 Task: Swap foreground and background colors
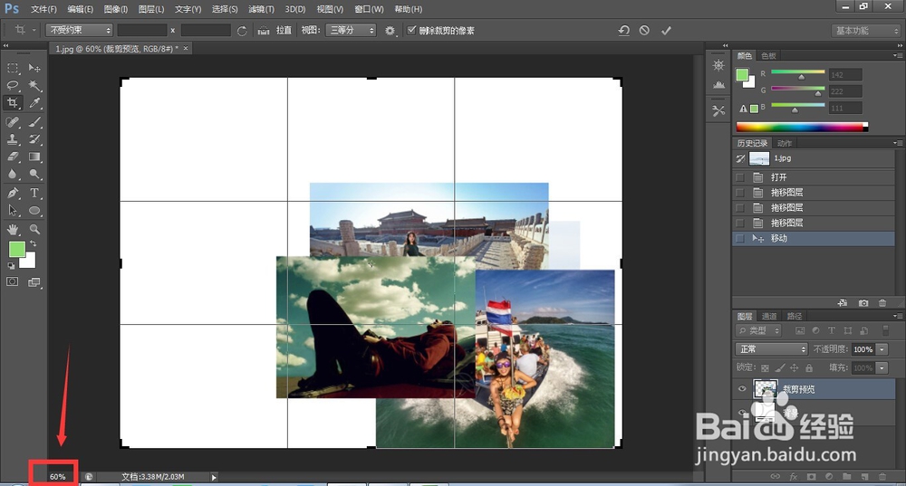(x=34, y=243)
